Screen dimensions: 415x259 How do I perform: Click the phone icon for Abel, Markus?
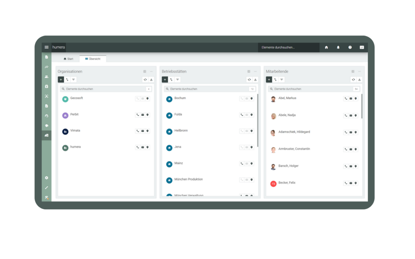point(346,99)
